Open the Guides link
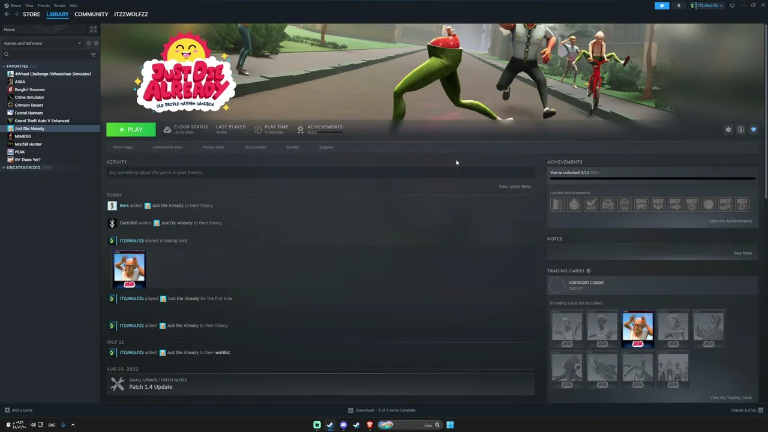This screenshot has height=432, width=768. coord(292,147)
